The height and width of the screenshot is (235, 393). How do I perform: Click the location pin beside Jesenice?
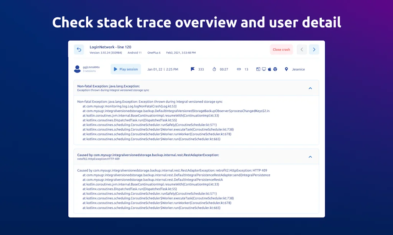(286, 69)
